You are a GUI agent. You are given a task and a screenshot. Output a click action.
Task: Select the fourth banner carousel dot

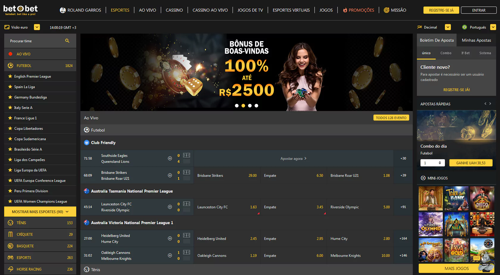point(256,105)
